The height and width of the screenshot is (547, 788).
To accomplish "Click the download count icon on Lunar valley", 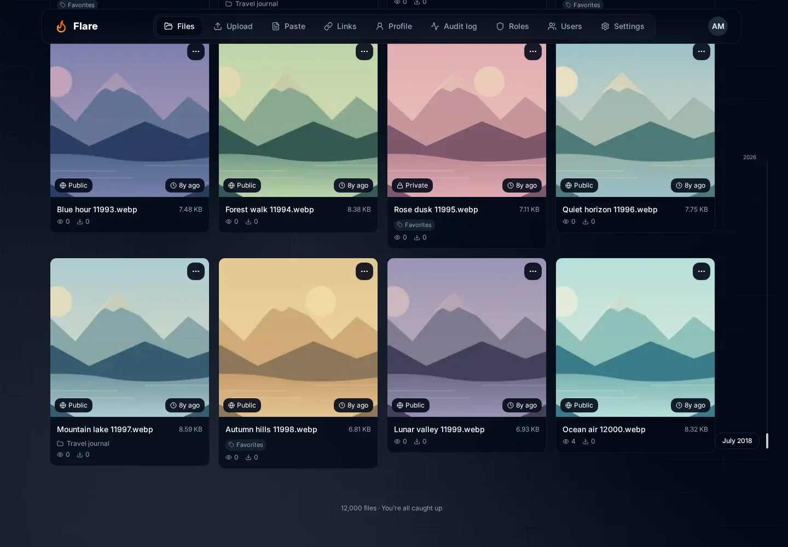I will pos(417,441).
